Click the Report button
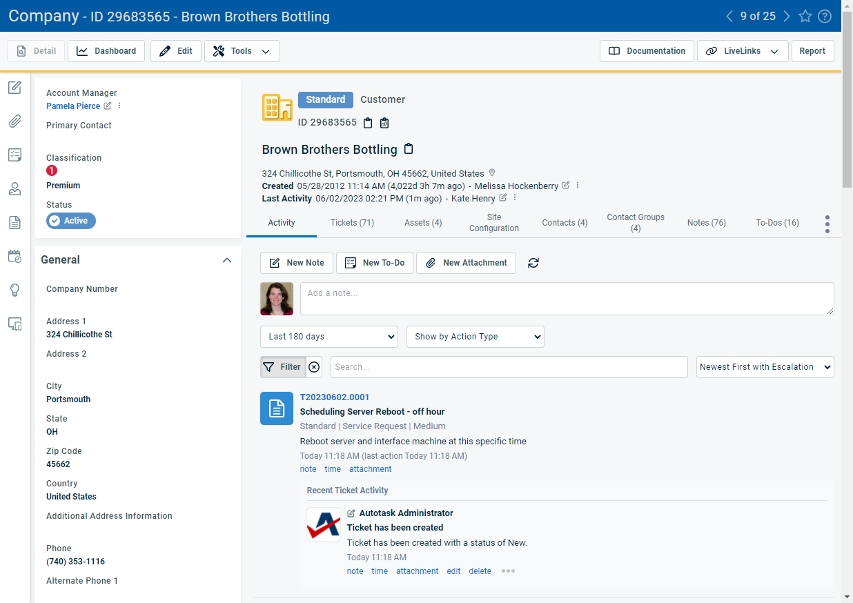853x603 pixels. [x=812, y=51]
